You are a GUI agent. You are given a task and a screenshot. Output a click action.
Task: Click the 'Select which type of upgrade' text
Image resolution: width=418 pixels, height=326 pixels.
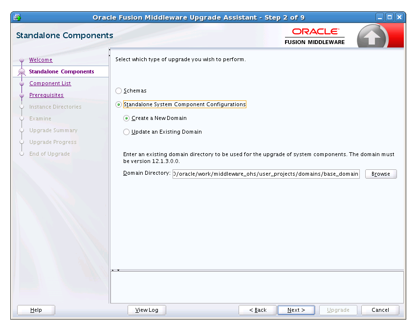click(180, 59)
